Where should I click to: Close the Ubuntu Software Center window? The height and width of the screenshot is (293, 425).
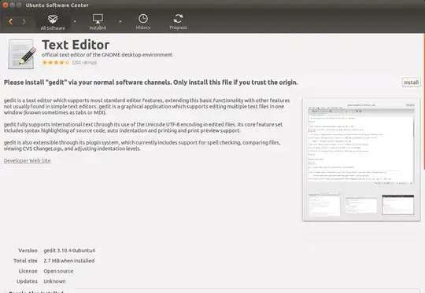[5, 5]
